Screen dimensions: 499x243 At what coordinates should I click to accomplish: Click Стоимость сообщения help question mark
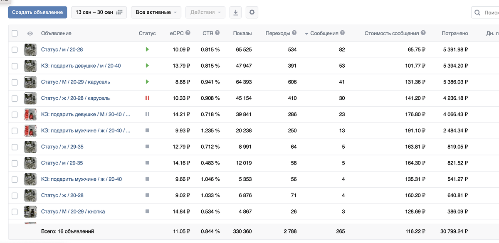423,33
